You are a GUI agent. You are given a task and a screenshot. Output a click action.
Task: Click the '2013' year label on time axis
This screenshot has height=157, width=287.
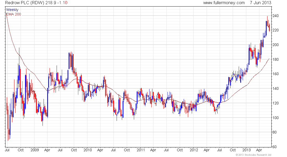(x=246, y=150)
